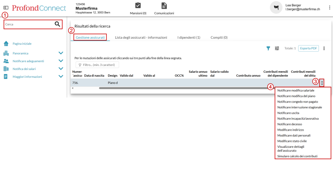Open column settings sliders icon
Image resolution: width=333 pixels, height=169 pixels.
point(277,49)
